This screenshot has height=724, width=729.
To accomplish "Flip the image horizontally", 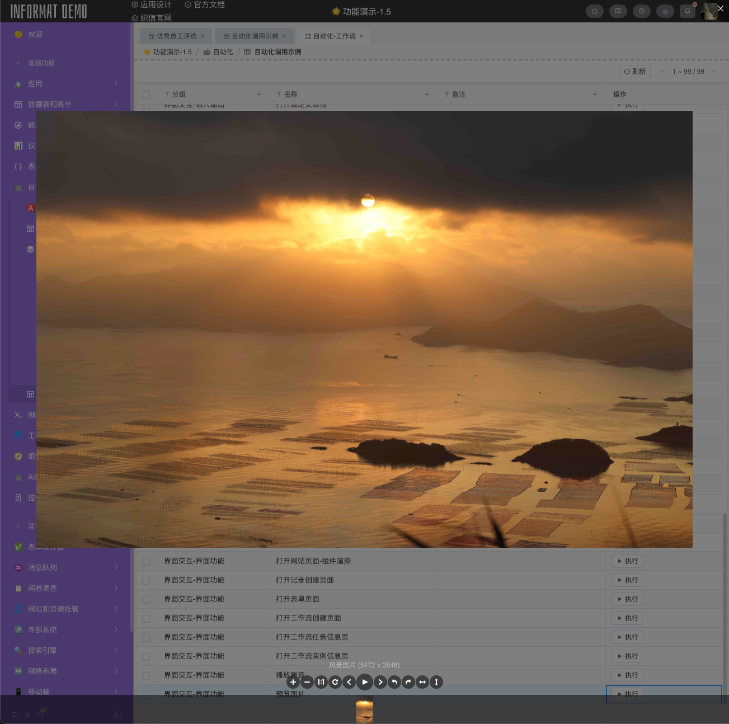I will [x=422, y=682].
